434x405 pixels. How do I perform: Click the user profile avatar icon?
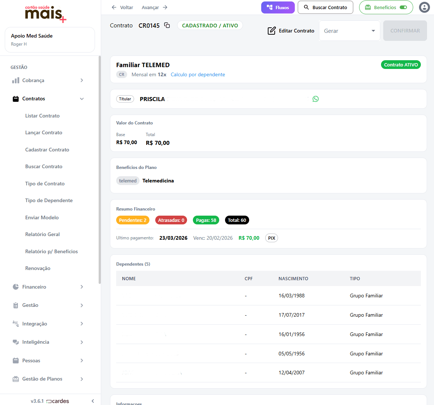point(424,7)
